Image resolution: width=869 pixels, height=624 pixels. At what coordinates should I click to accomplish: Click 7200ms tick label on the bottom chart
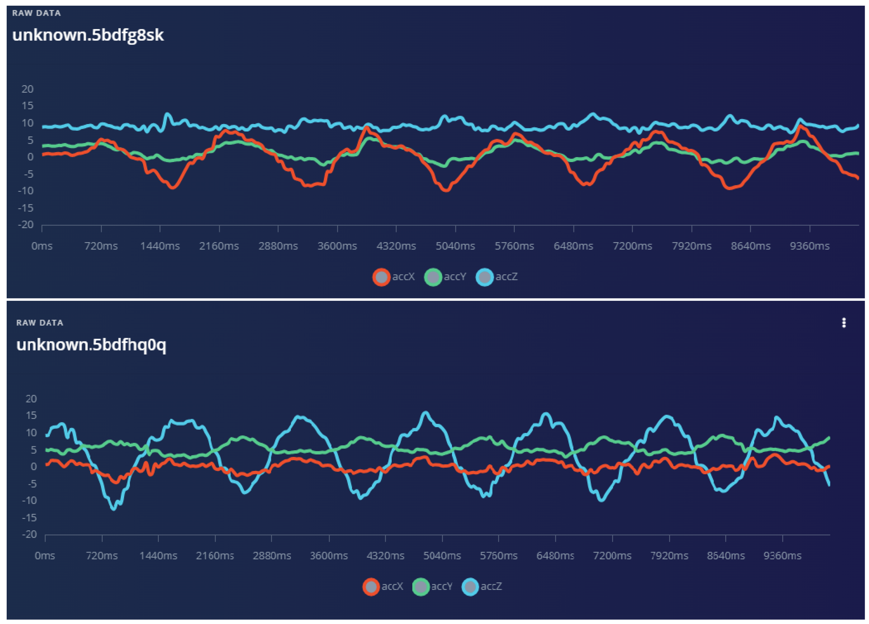pyautogui.click(x=612, y=555)
